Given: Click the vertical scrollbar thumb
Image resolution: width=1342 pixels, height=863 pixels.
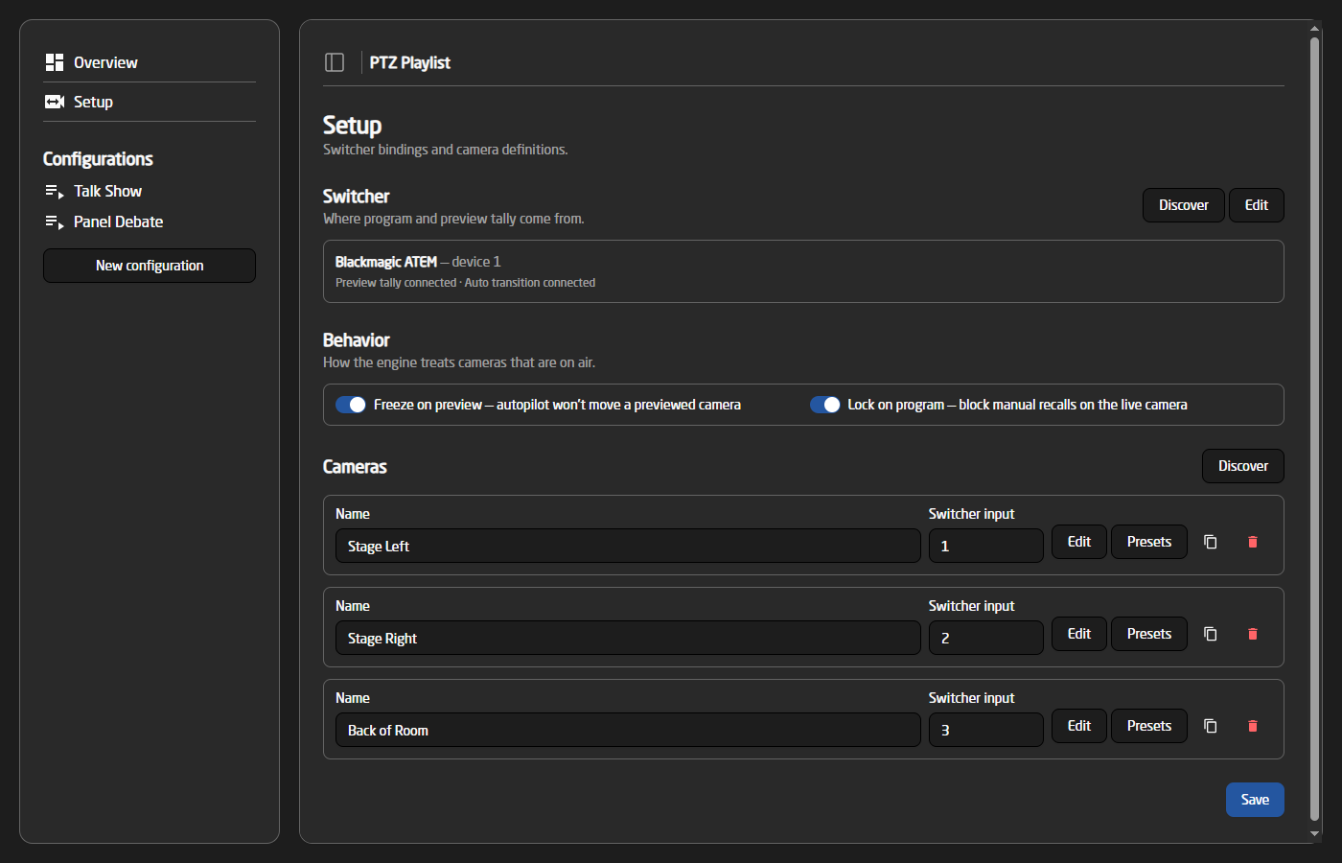Looking at the screenshot, I should pyautogui.click(x=1315, y=429).
